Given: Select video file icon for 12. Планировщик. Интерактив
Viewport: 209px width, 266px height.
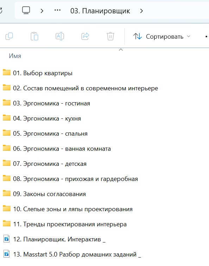Looking at the screenshot, I should [6, 239].
